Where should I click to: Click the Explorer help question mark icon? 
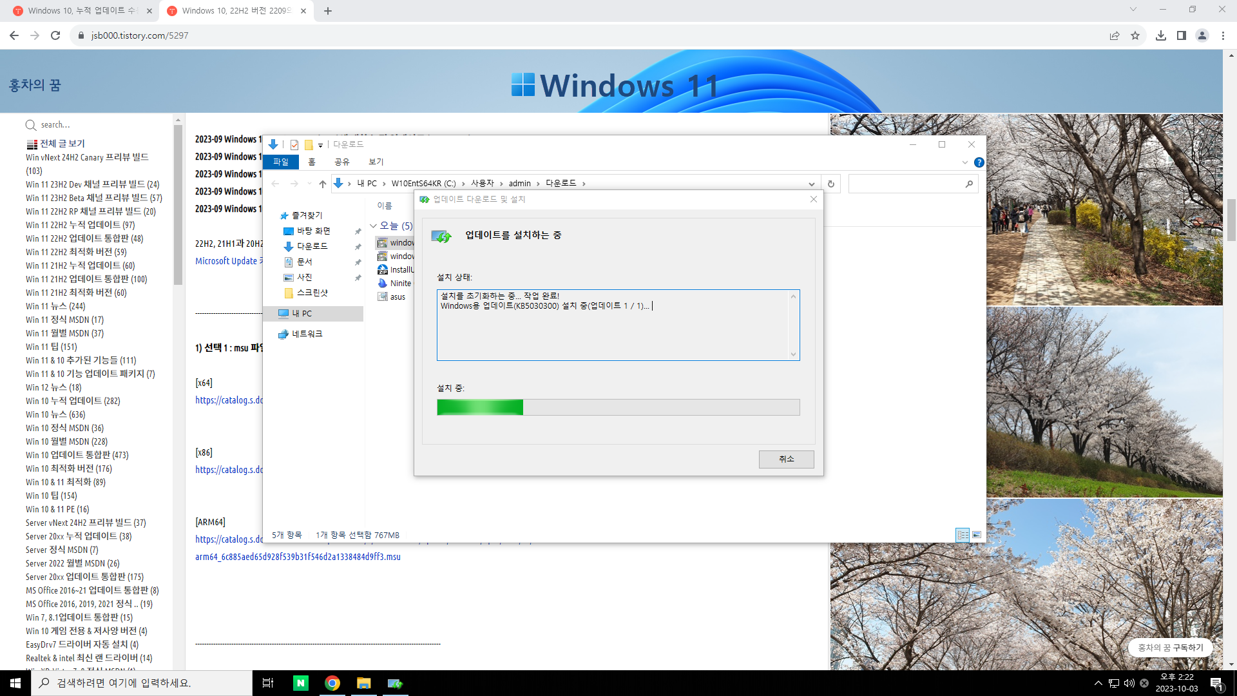point(979,162)
